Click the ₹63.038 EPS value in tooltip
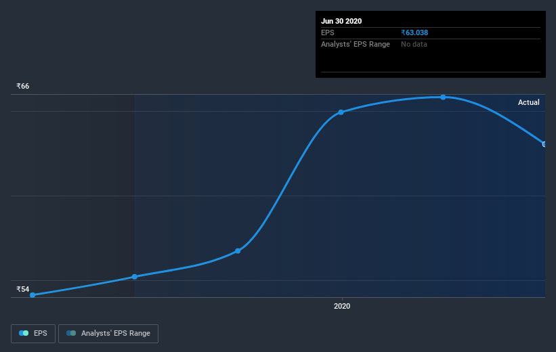The height and width of the screenshot is (352, 556). (414, 32)
